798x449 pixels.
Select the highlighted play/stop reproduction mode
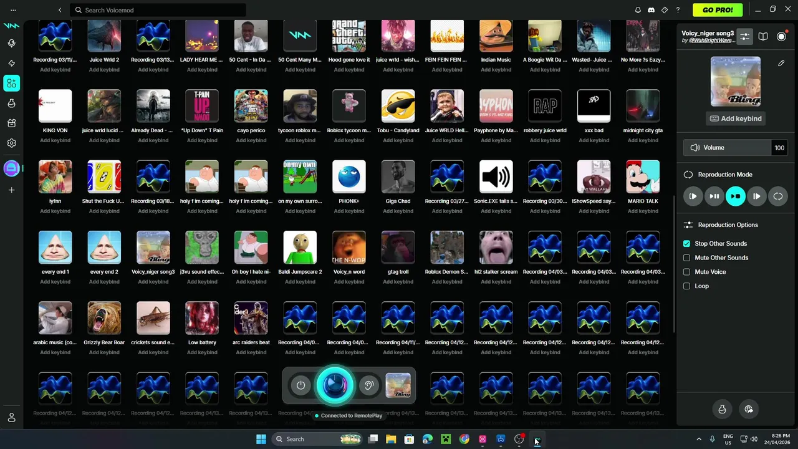(736, 196)
